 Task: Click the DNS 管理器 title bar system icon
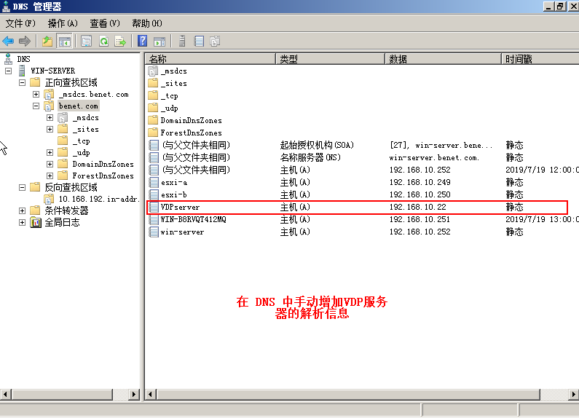(x=6, y=6)
